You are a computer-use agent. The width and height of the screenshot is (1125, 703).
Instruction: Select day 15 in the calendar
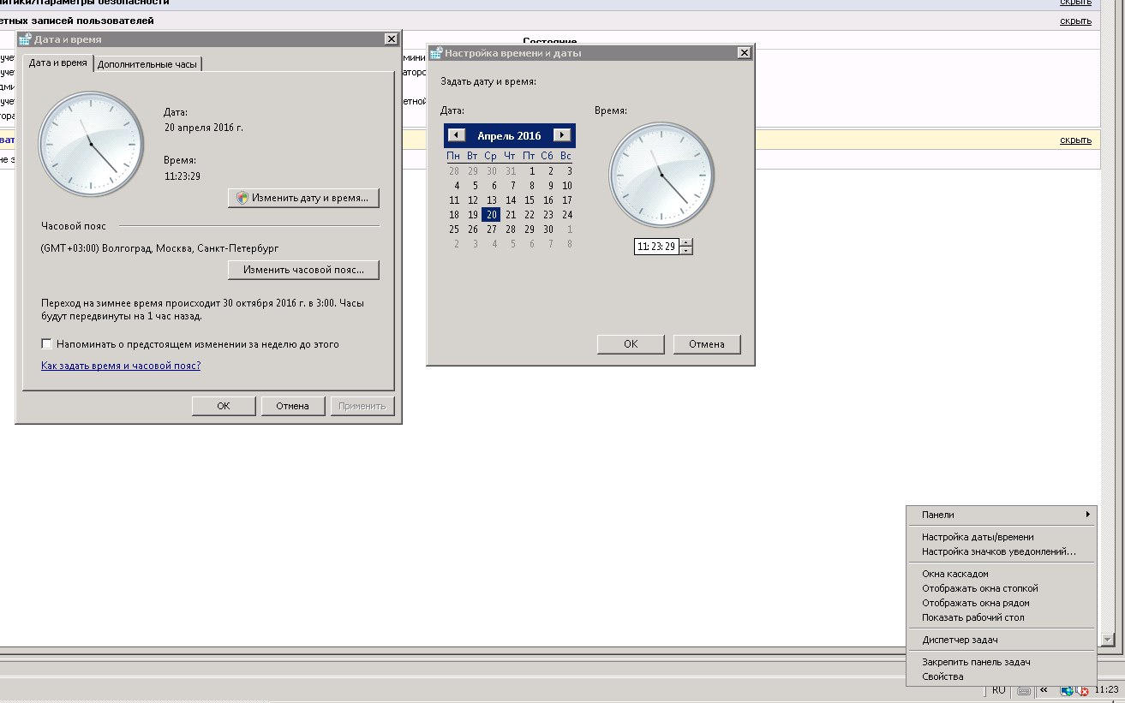tap(530, 200)
